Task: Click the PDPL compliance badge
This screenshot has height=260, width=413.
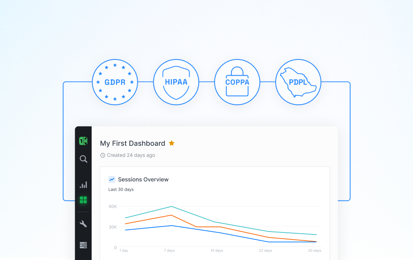Action: pos(298,82)
